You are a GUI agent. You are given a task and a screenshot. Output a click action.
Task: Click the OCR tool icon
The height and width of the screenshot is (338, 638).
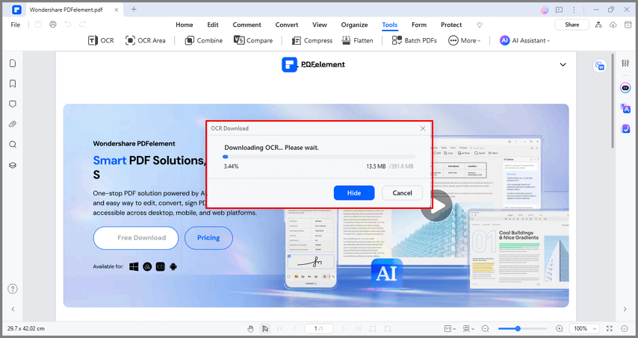(101, 40)
